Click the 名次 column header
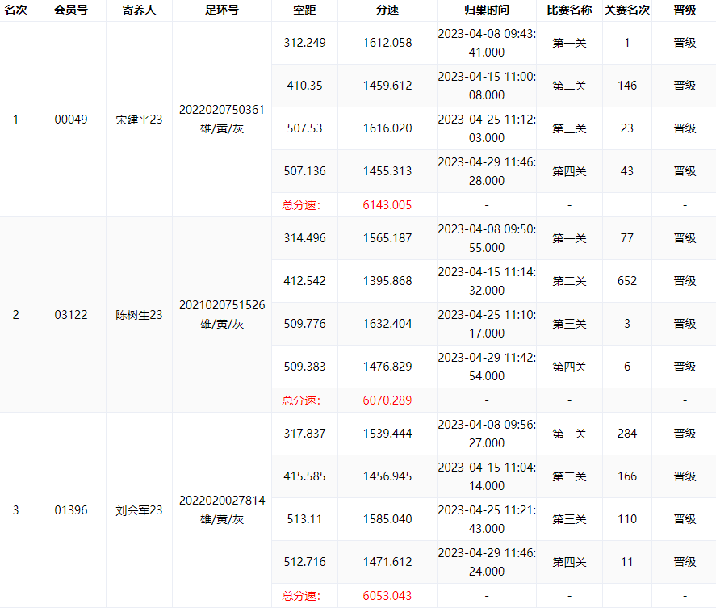 16,10
